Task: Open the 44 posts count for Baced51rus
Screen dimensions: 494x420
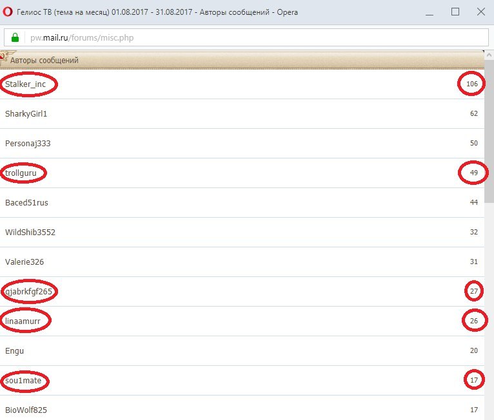Action: (x=474, y=203)
